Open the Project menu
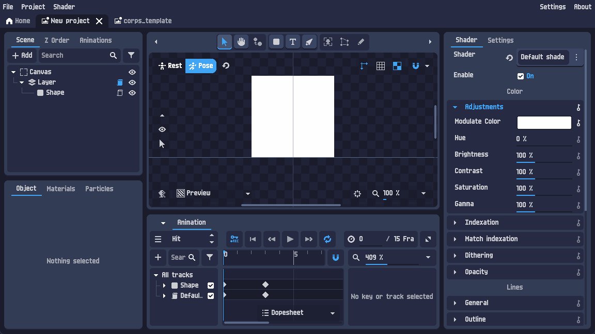Screen dimensions: 595x334 tap(33, 7)
